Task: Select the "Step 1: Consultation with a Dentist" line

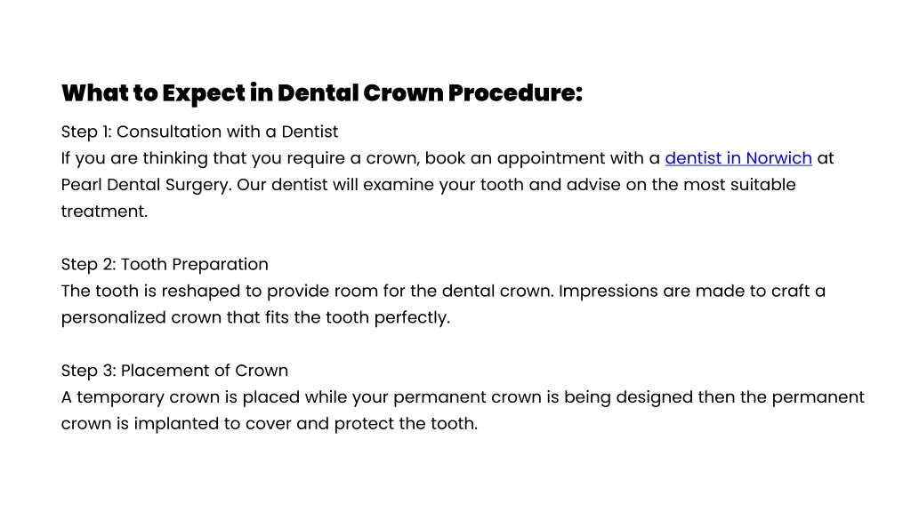Action: [200, 132]
